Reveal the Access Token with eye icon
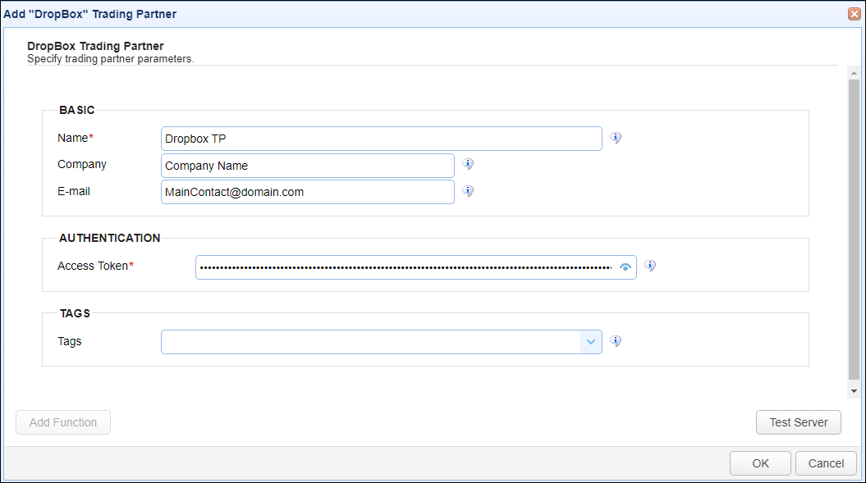The image size is (866, 483). click(625, 267)
